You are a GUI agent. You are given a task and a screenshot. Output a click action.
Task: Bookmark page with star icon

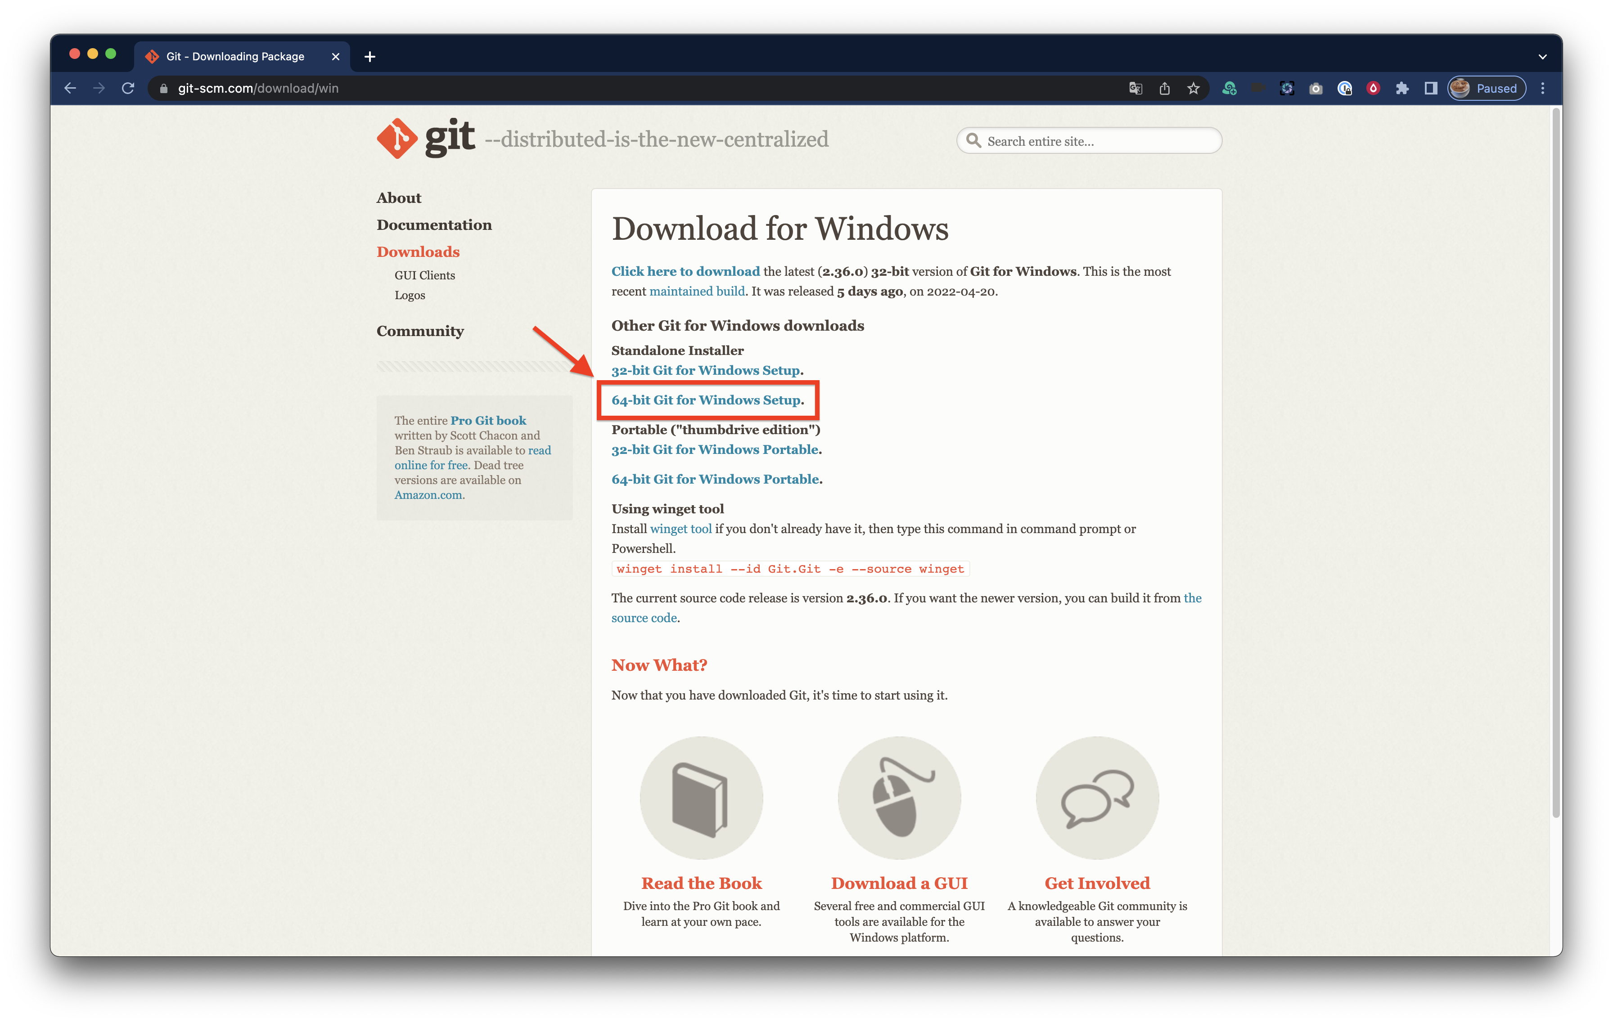tap(1193, 88)
